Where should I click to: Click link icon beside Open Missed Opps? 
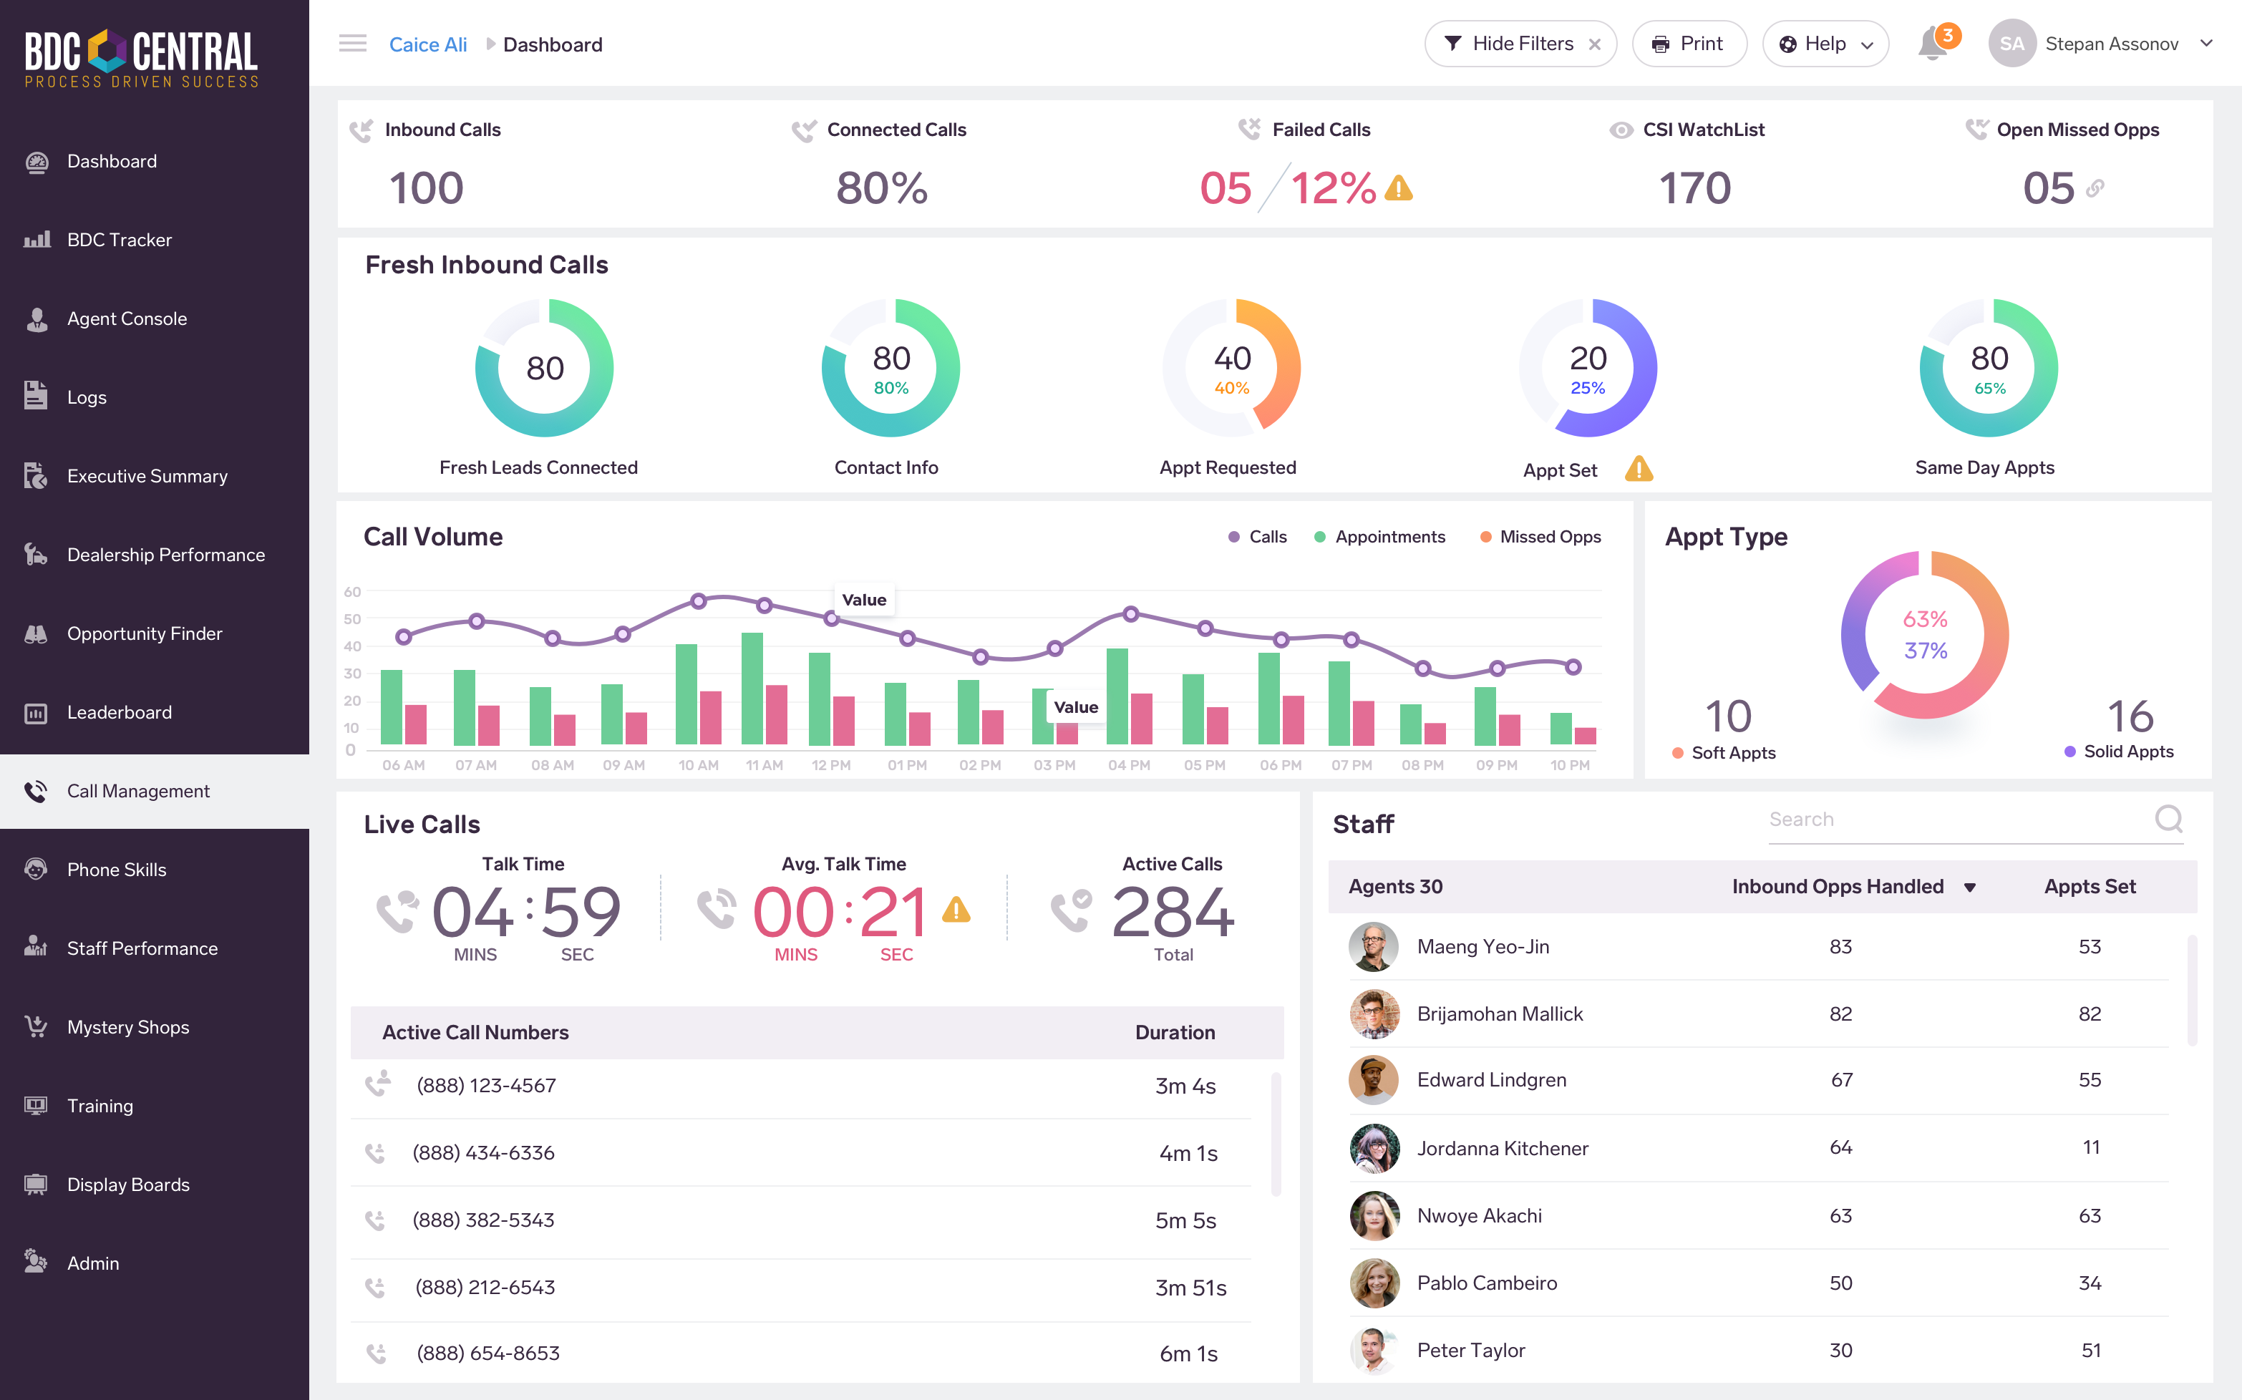coord(2096,189)
